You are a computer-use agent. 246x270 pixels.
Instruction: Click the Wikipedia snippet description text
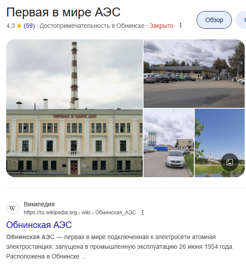120,247
